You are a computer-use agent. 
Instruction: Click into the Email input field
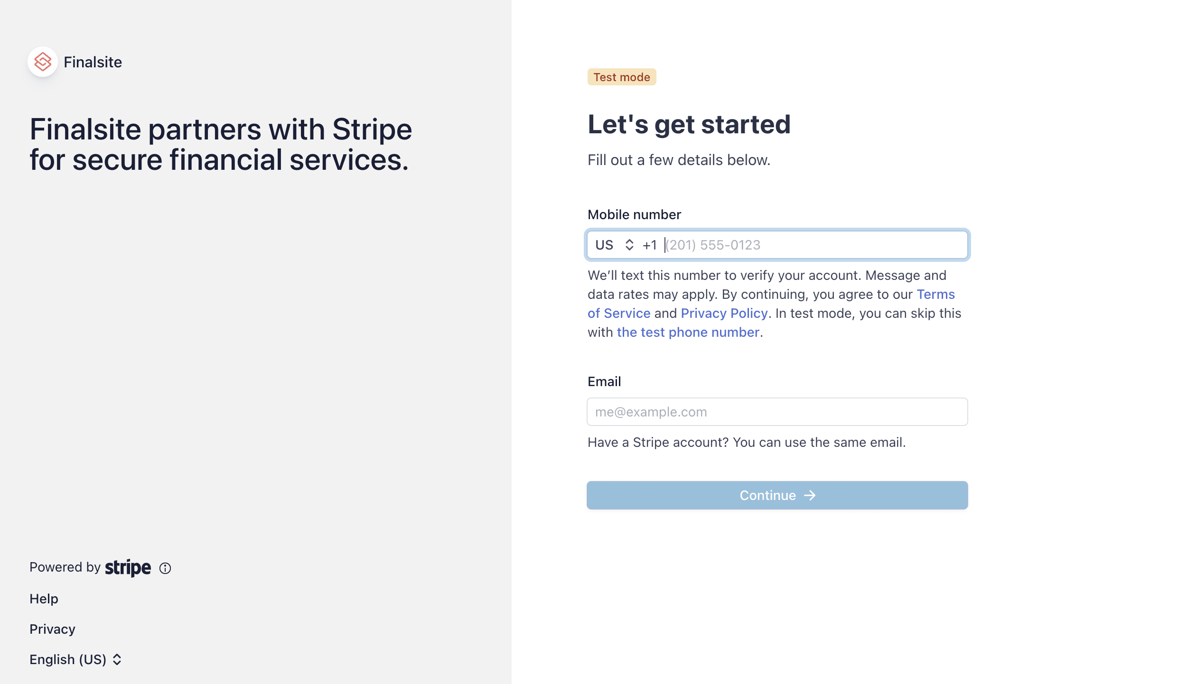click(x=777, y=412)
